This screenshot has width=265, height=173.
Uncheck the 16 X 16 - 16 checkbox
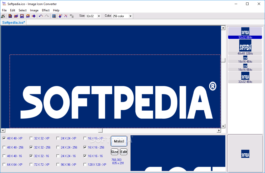pos(85,156)
